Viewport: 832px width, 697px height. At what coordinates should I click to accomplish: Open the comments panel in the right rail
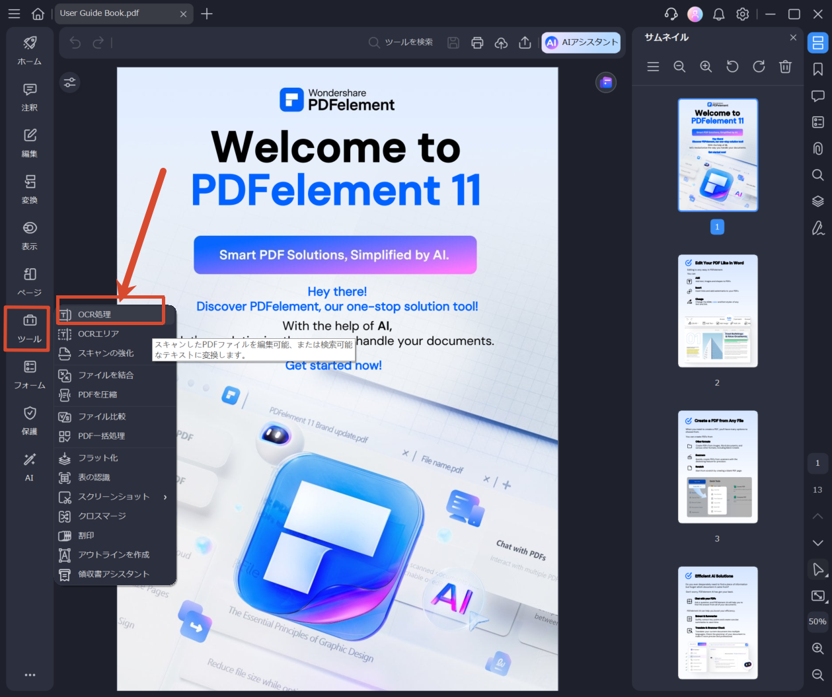pyautogui.click(x=817, y=96)
